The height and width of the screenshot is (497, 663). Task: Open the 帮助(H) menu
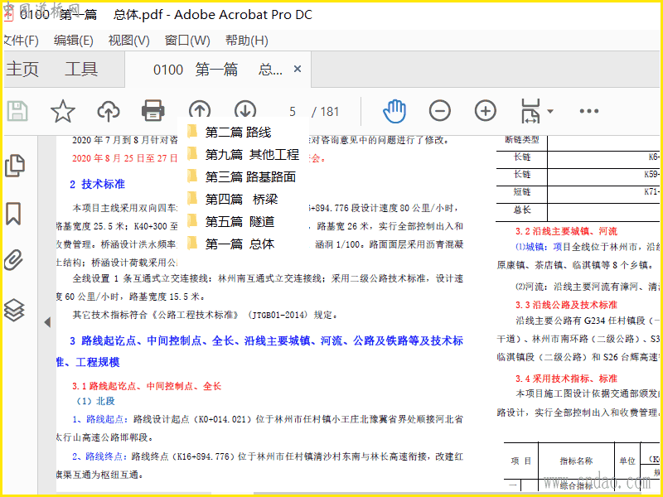246,41
